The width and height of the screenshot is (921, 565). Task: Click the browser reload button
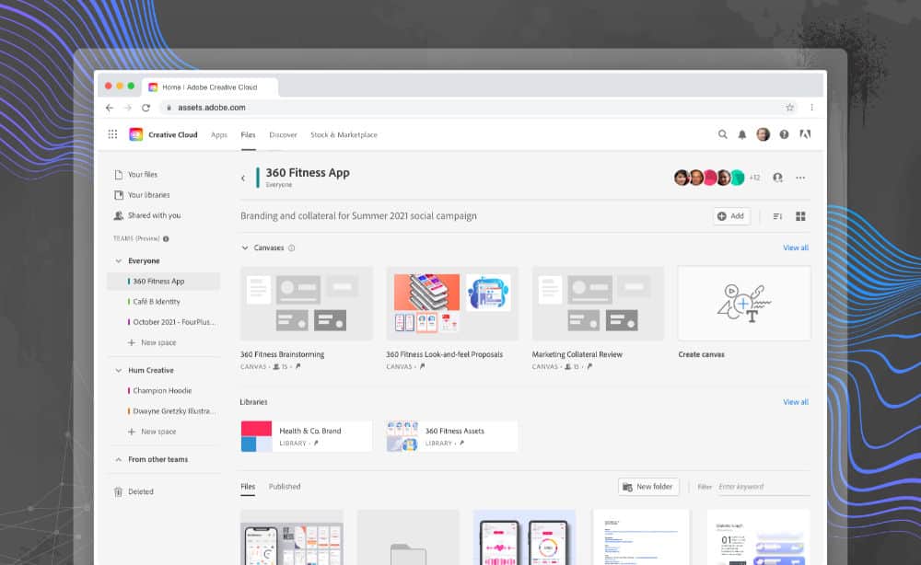(x=146, y=108)
